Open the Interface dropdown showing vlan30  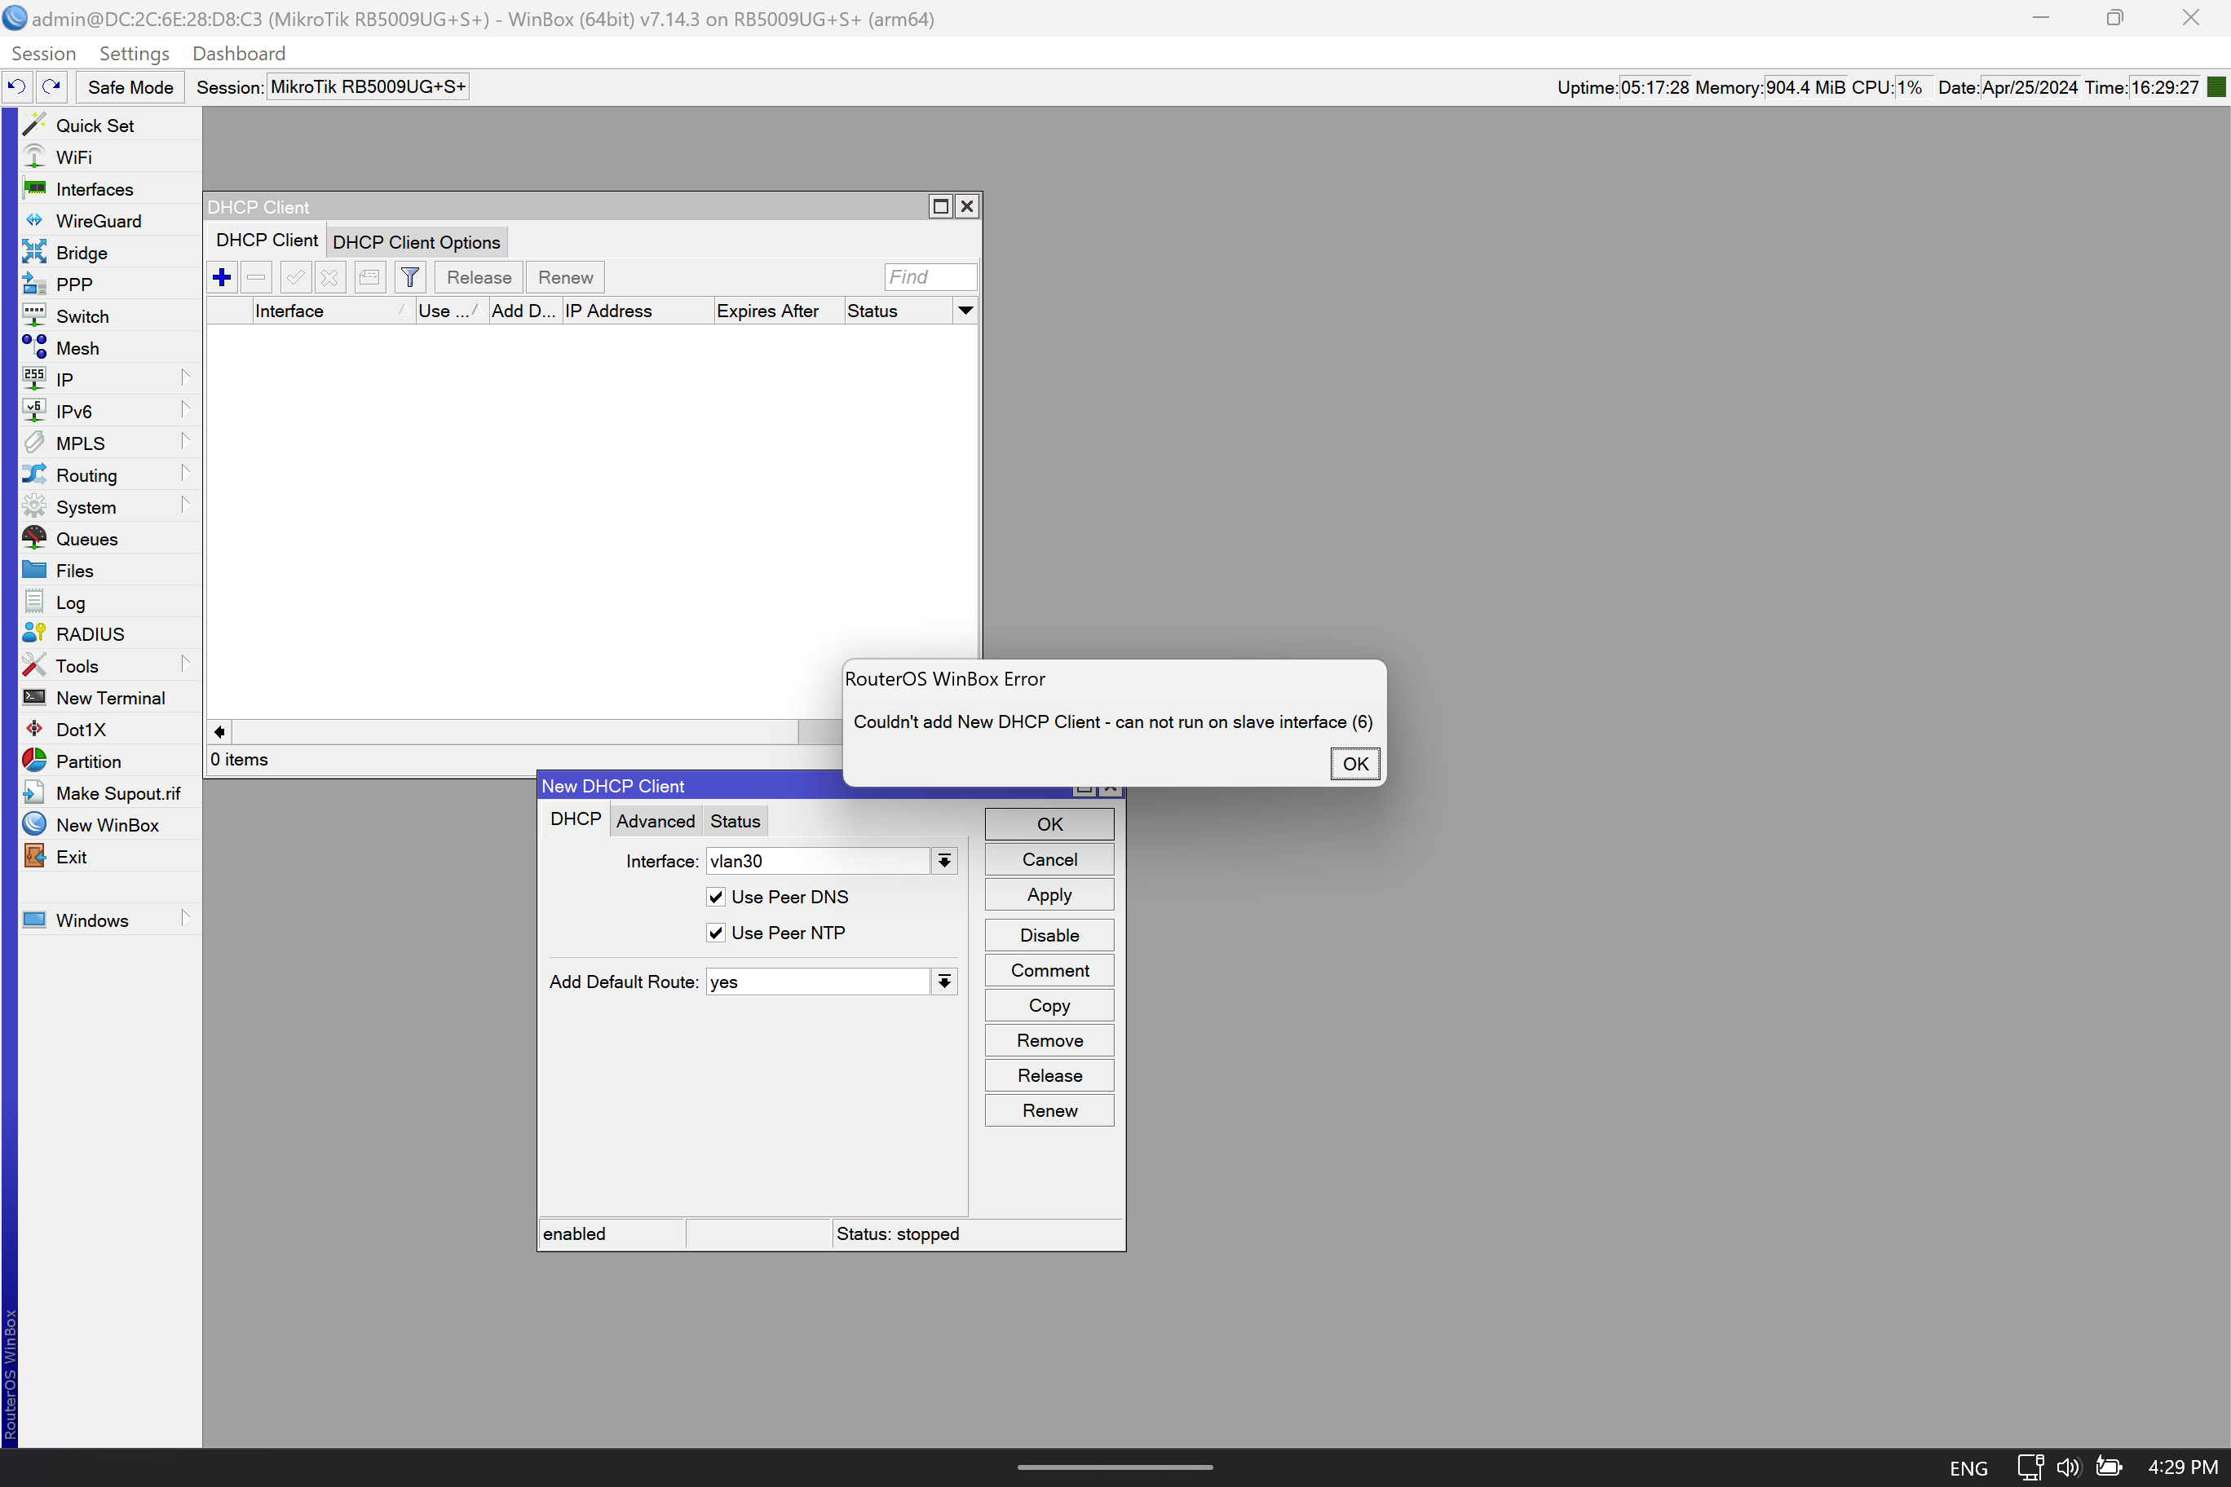pos(945,860)
